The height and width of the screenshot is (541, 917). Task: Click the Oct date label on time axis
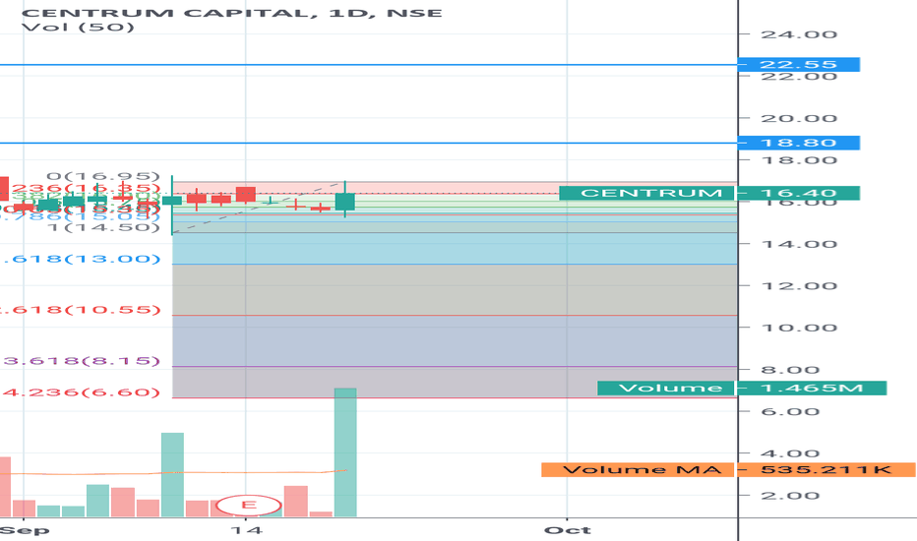(568, 530)
